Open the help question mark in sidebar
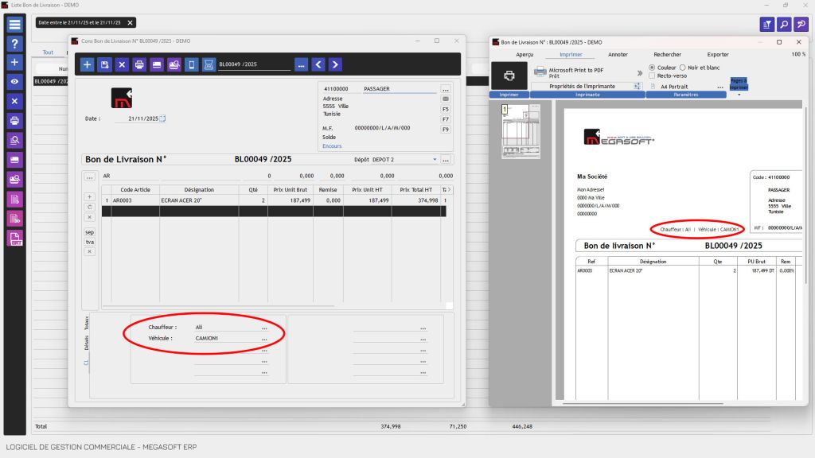 click(x=14, y=44)
